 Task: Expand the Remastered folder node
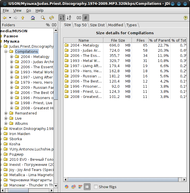pyautogui.click(x=6, y=113)
